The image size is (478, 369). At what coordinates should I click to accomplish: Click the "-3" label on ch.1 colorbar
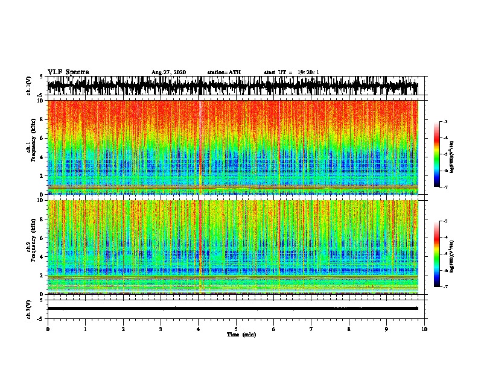pos(445,122)
